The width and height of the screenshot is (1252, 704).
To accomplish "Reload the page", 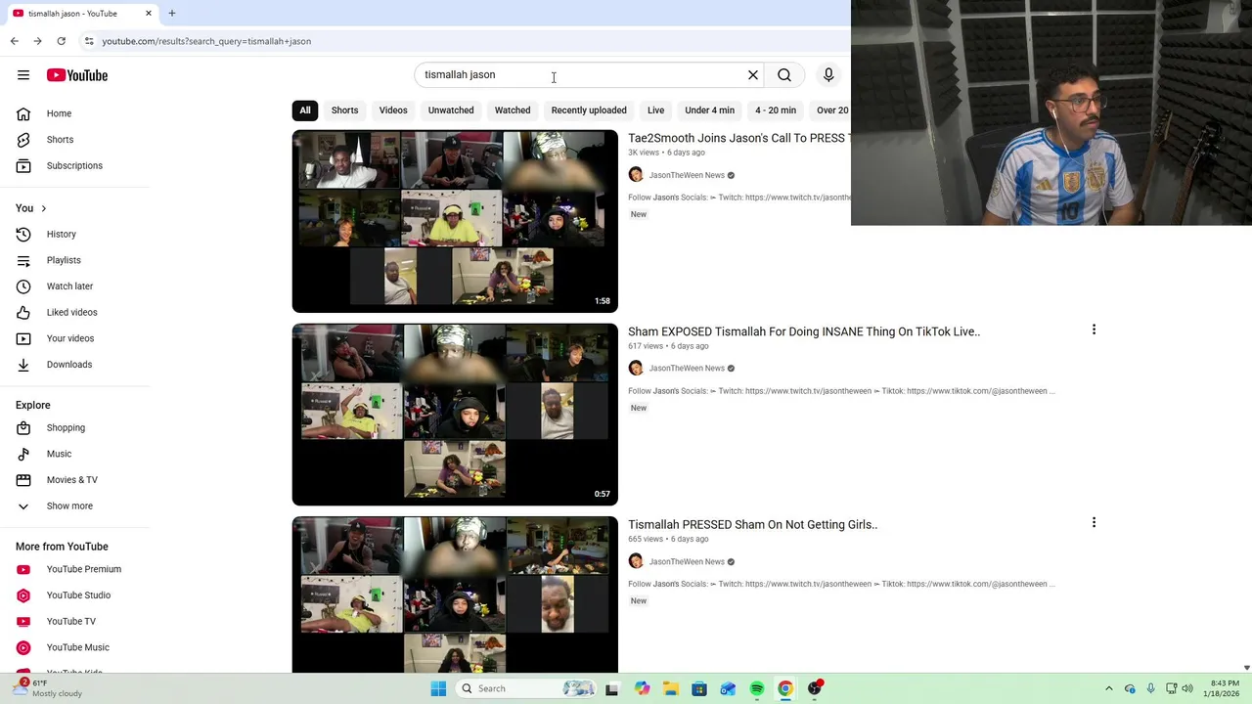I will pyautogui.click(x=61, y=41).
